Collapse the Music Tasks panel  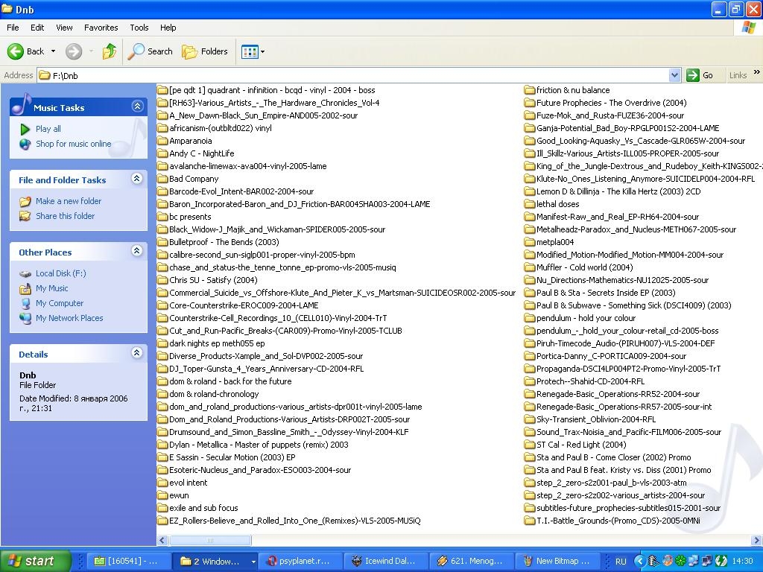[137, 107]
